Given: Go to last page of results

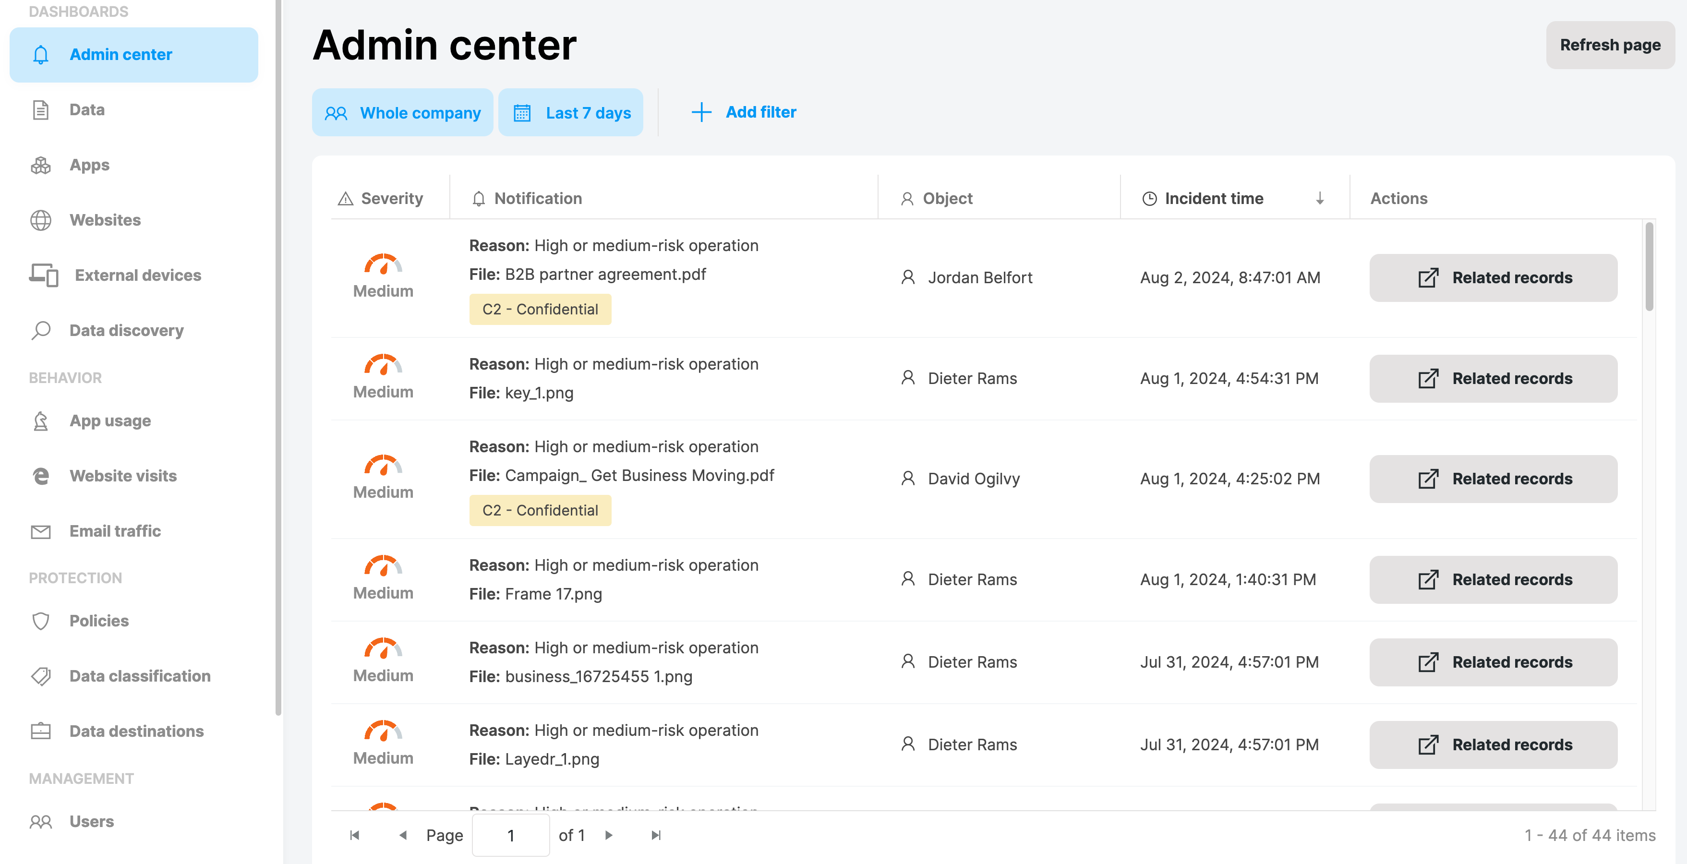Looking at the screenshot, I should pyautogui.click(x=656, y=835).
